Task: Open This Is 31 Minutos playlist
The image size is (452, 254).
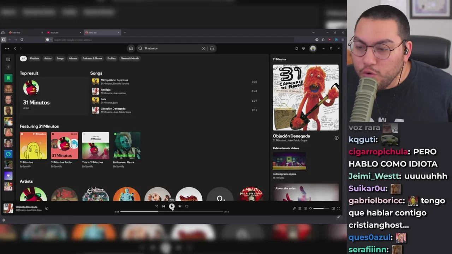Action: pos(95,150)
